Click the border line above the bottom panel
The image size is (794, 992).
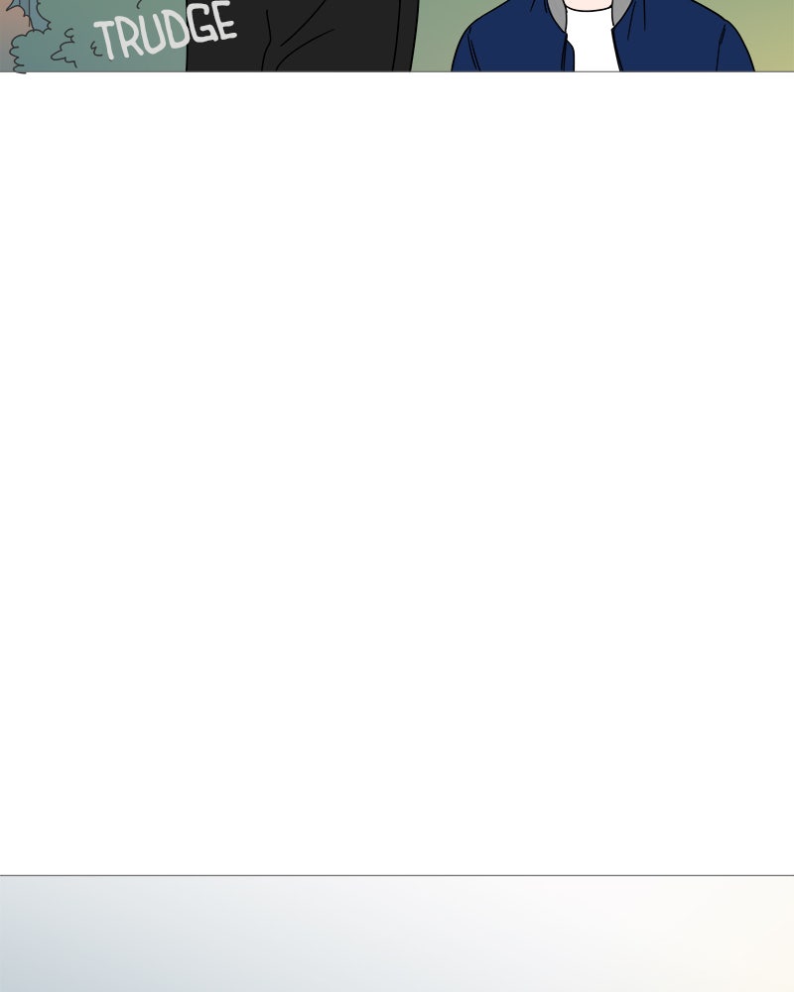coord(397,875)
